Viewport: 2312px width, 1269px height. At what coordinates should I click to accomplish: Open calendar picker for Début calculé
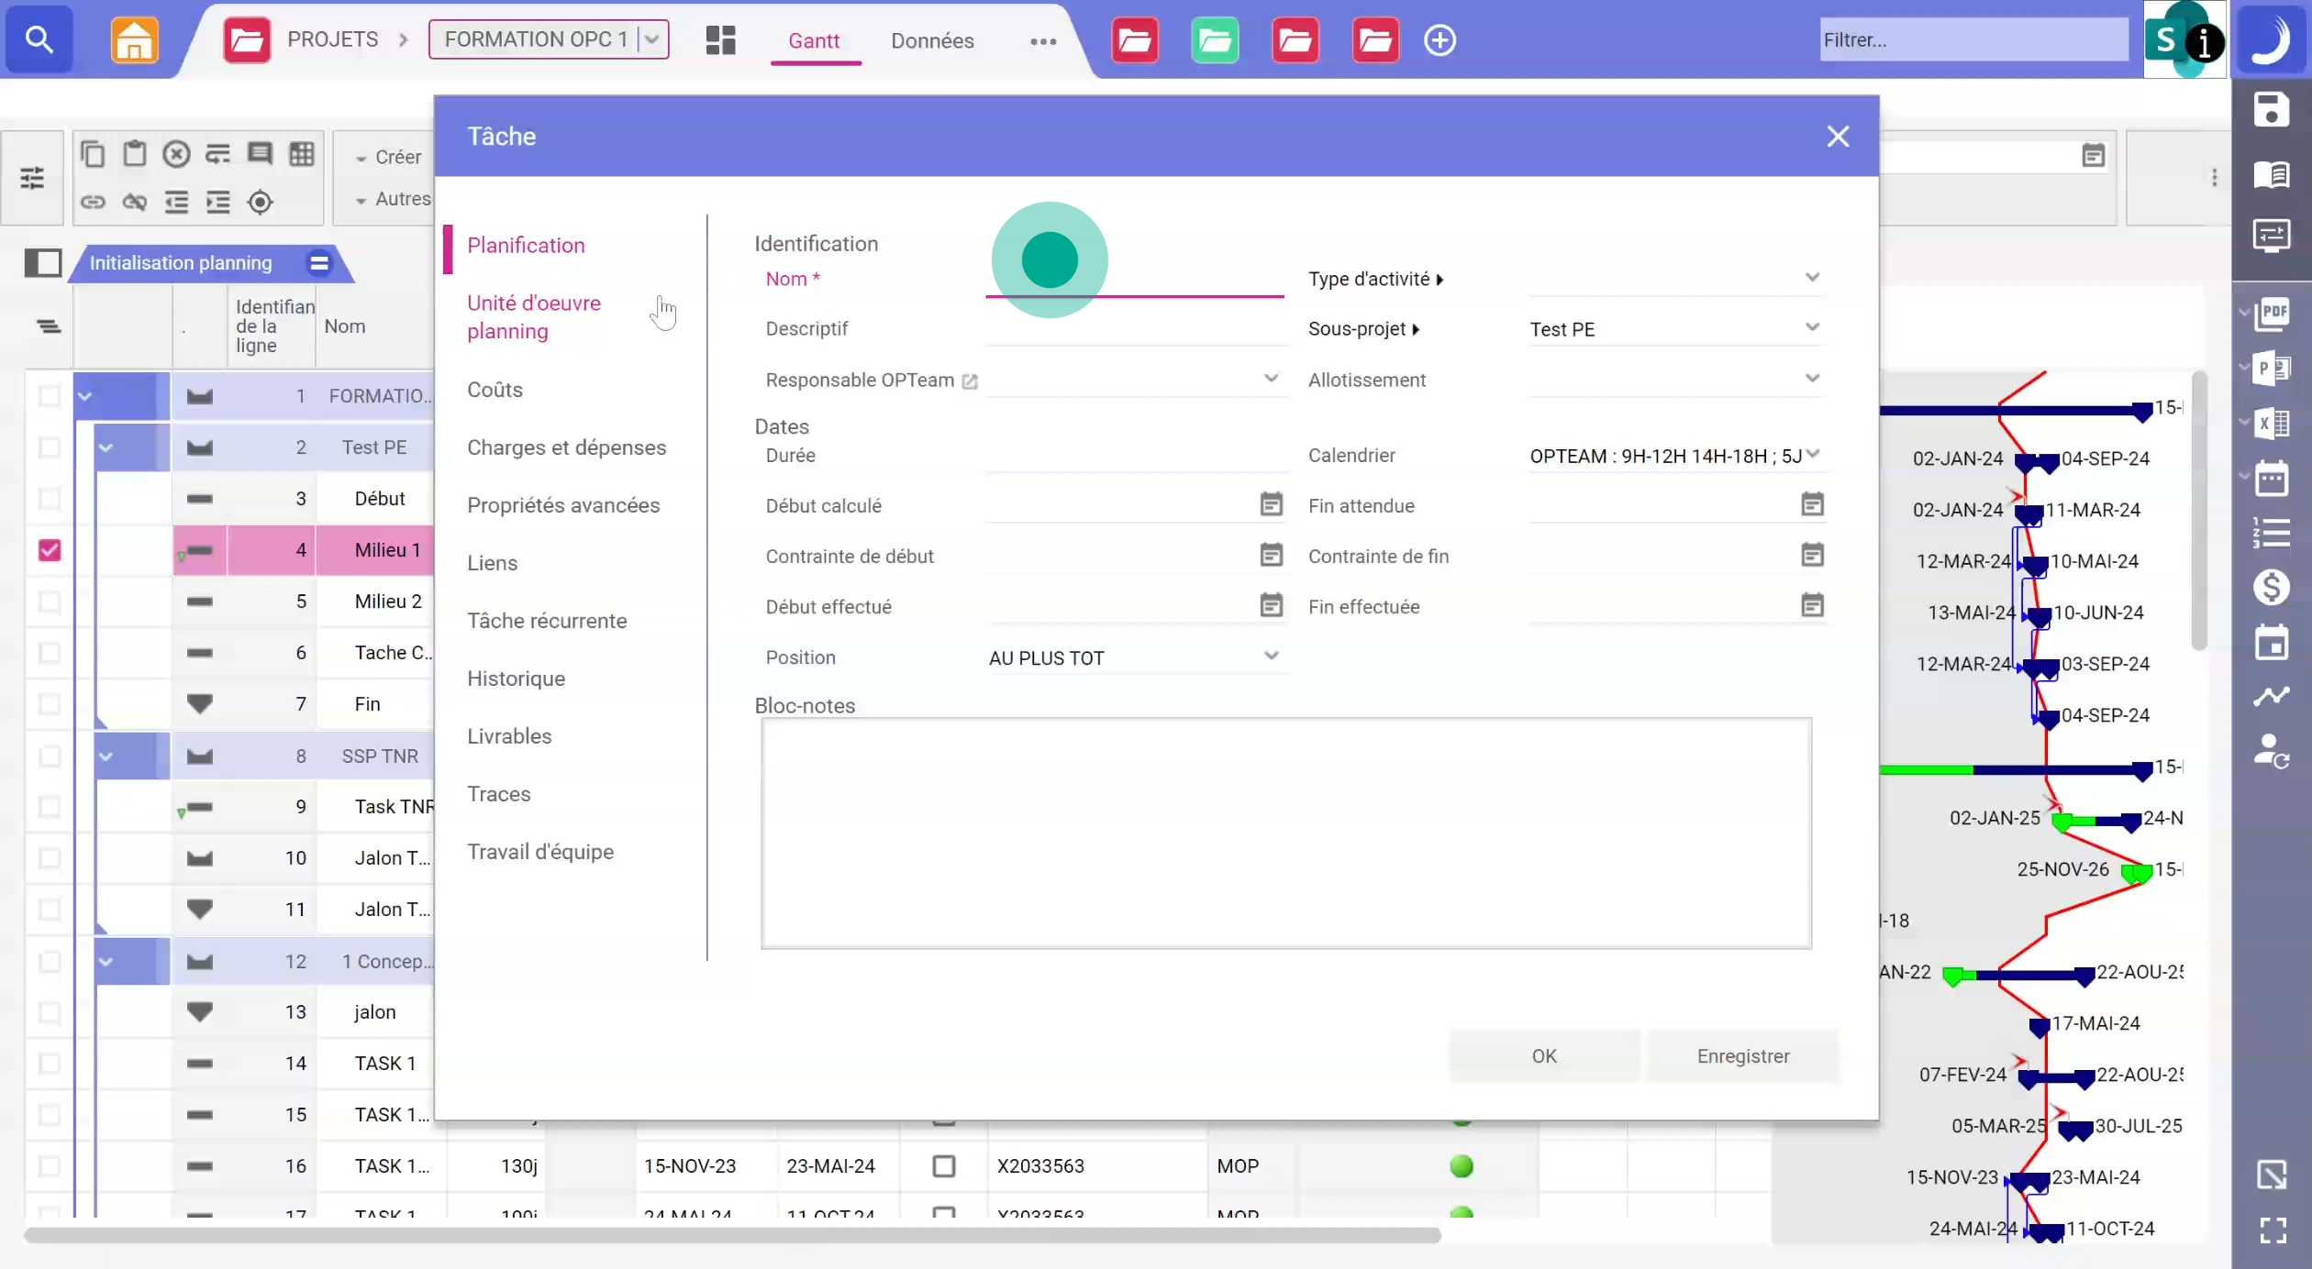tap(1271, 504)
